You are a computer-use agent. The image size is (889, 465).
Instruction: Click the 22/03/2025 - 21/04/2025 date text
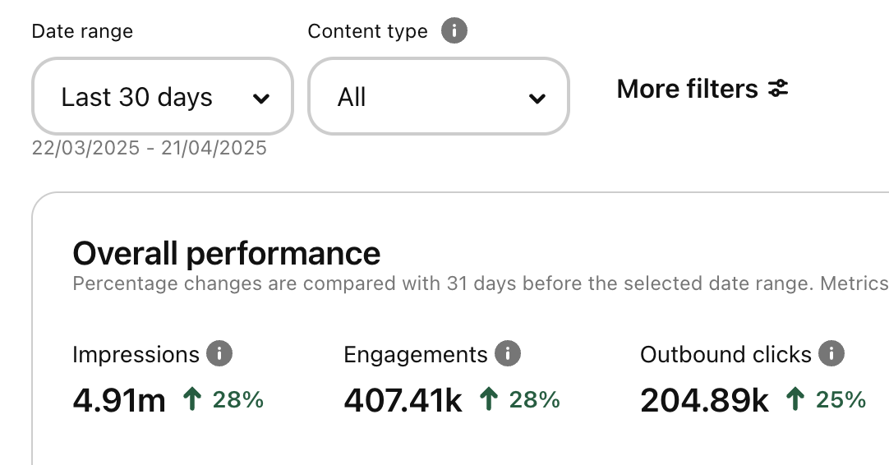149,148
